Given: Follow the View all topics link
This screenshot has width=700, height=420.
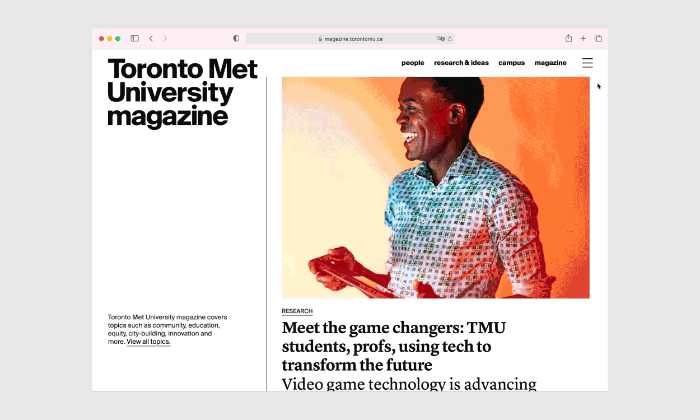Looking at the screenshot, I should pos(148,342).
